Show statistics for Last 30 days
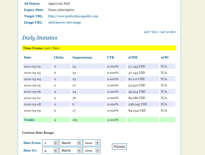Viewport: 205px width, 155px height. pos(168,32)
